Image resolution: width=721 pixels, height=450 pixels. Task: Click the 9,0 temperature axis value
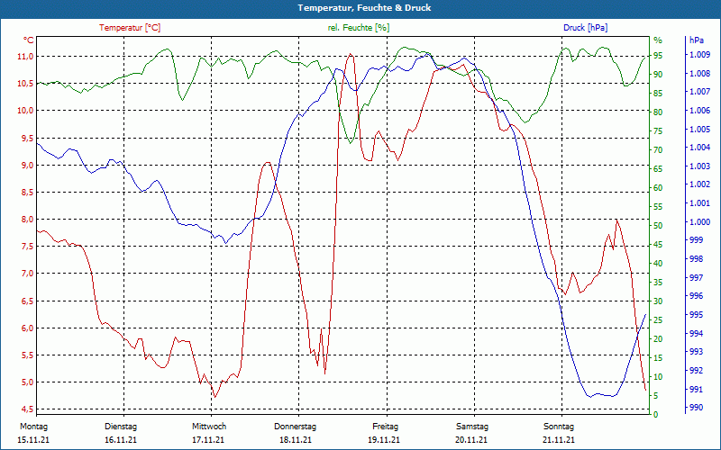(27, 166)
